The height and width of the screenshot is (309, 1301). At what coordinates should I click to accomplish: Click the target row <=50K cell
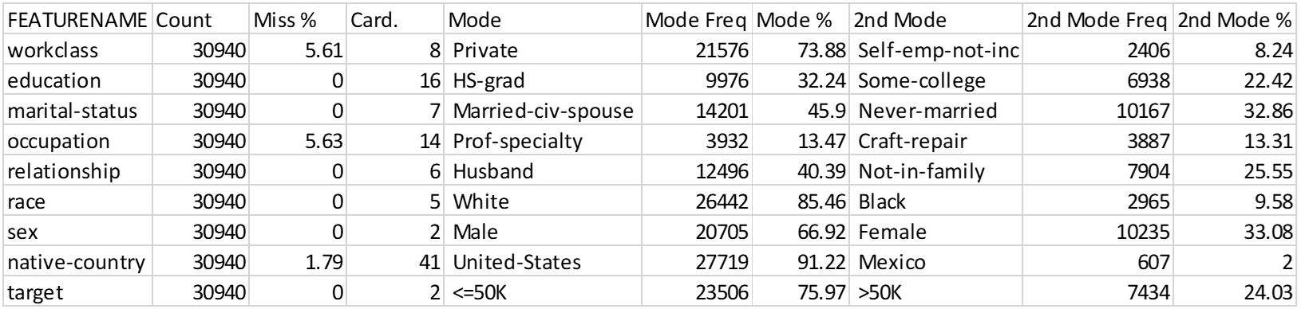click(x=543, y=292)
